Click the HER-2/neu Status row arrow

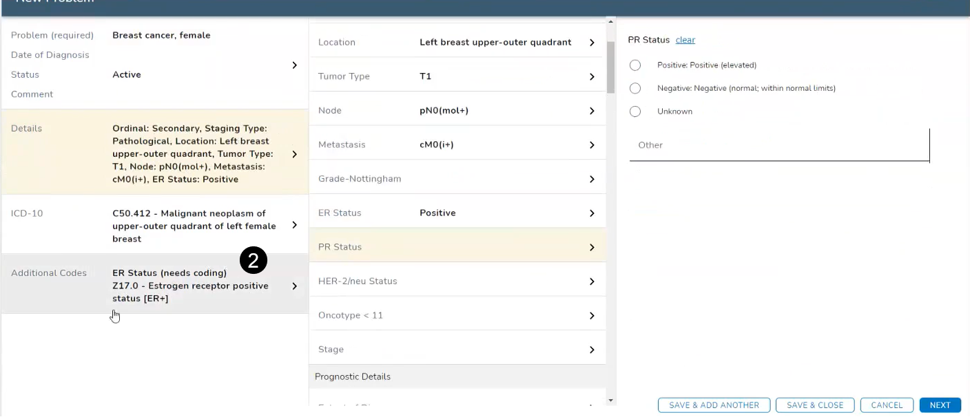pyautogui.click(x=592, y=281)
